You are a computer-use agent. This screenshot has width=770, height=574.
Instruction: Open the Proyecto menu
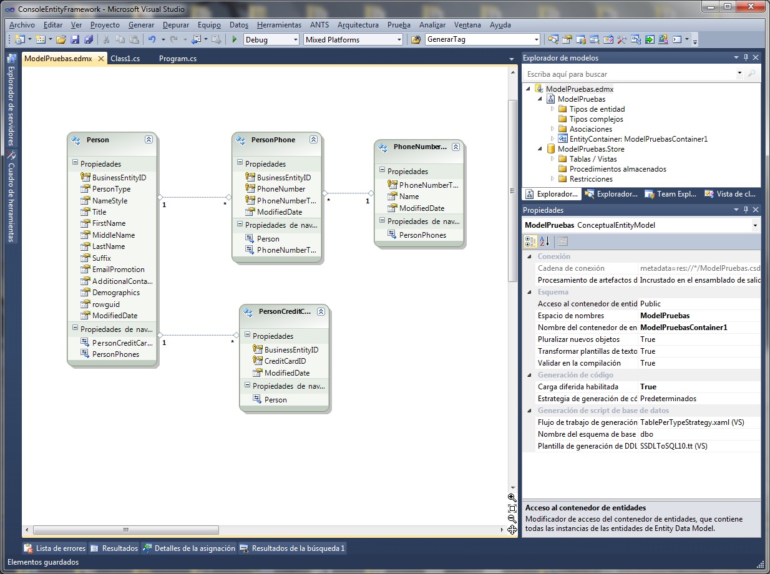[105, 25]
